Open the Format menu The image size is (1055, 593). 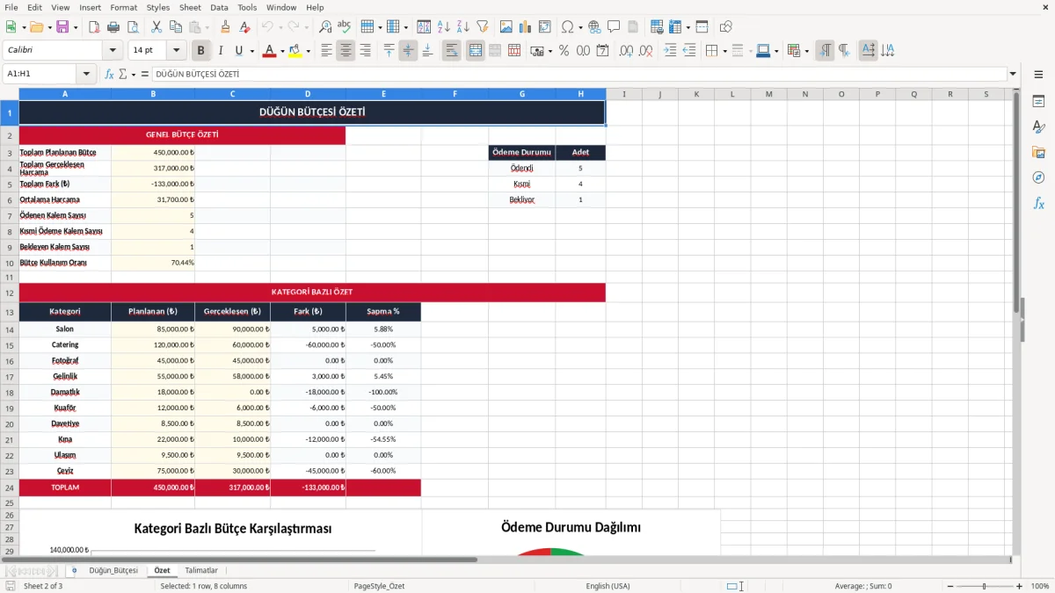point(123,7)
